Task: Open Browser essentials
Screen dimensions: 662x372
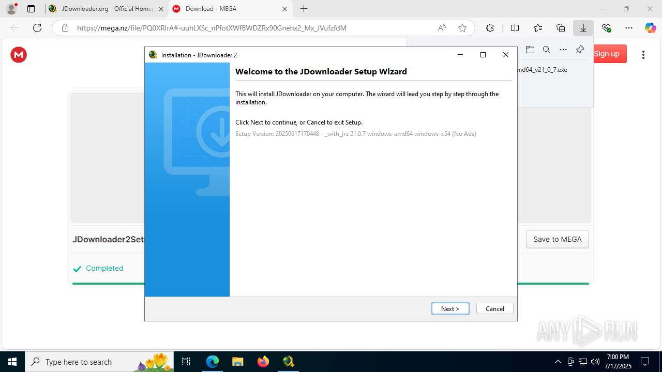Action: click(x=606, y=28)
